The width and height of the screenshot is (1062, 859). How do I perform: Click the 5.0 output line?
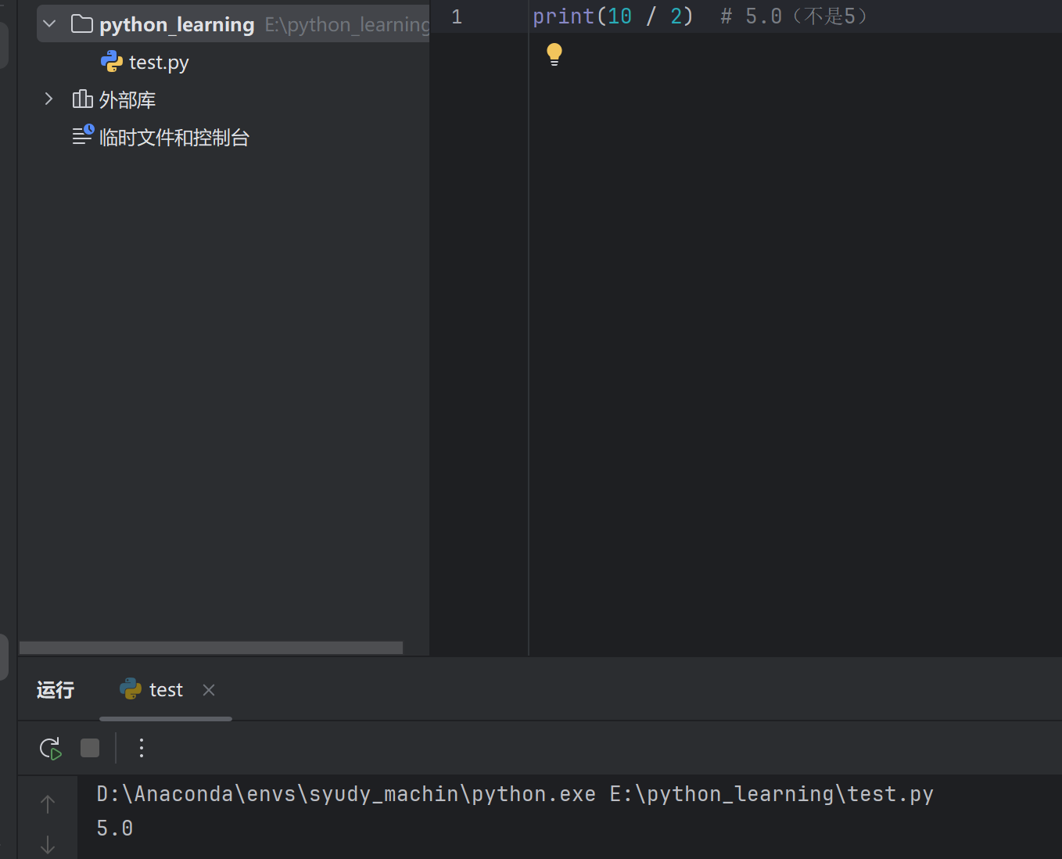tap(115, 828)
